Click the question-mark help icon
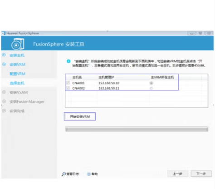The image size is (216, 189). 89,174
